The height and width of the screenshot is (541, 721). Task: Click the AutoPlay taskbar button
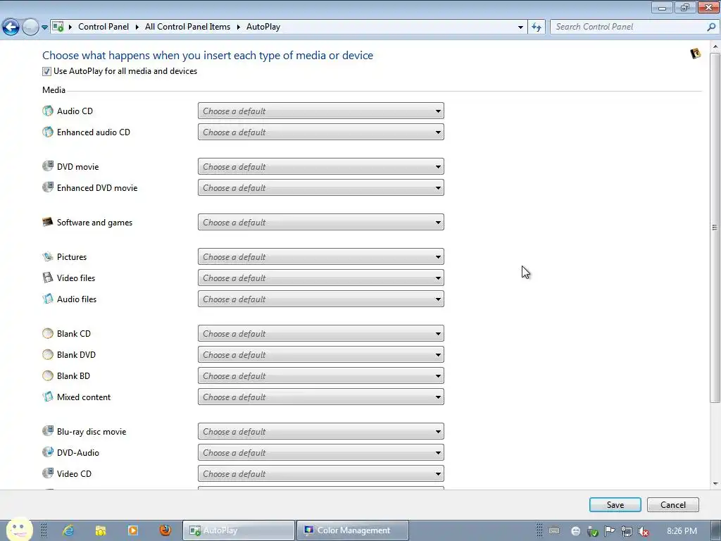click(x=239, y=530)
